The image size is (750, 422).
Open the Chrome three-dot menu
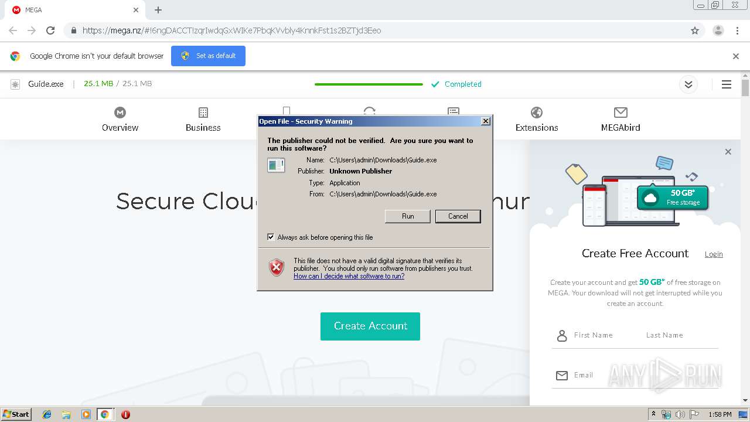[x=738, y=30]
